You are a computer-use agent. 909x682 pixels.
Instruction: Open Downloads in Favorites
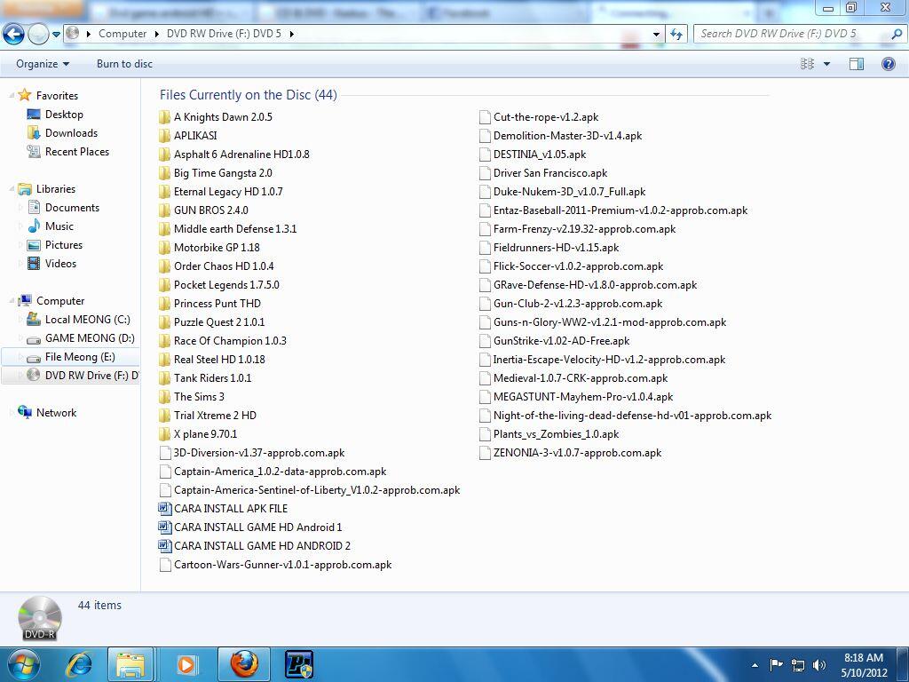71,133
